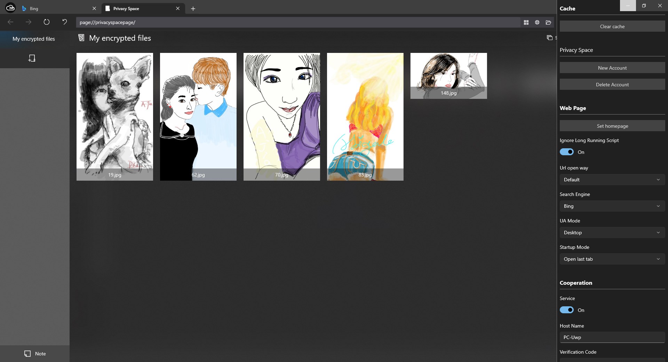The image size is (668, 362).
Task: Go back using the back arrow
Action: coord(10,22)
